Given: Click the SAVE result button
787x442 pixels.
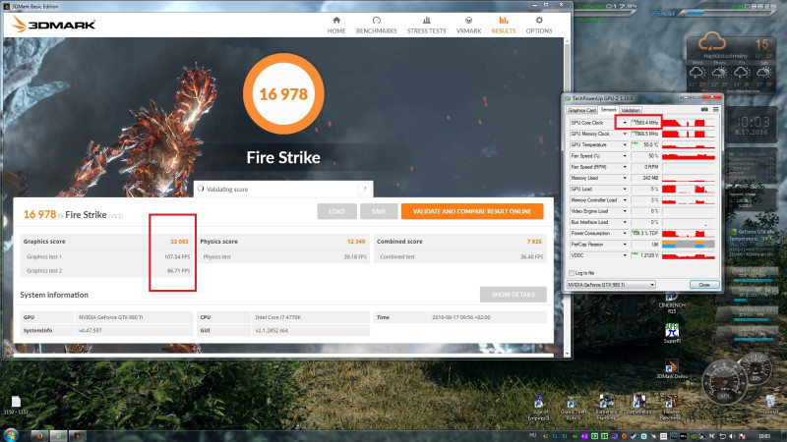Looking at the screenshot, I should pos(379,211).
